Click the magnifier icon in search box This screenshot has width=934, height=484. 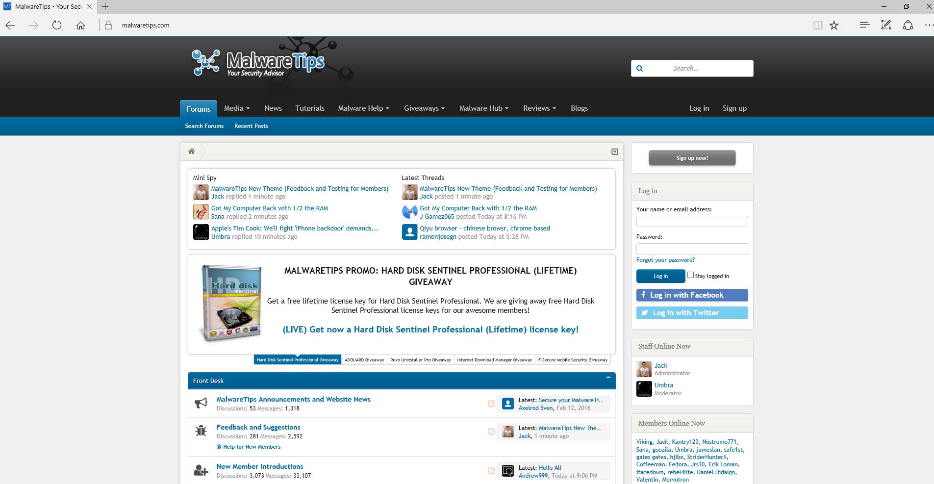[x=639, y=69]
